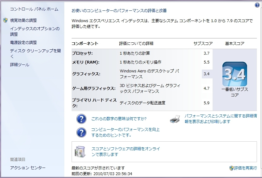Click the hard disk subscore 5.9
This screenshot has height=178, width=262.
pos(207,103)
